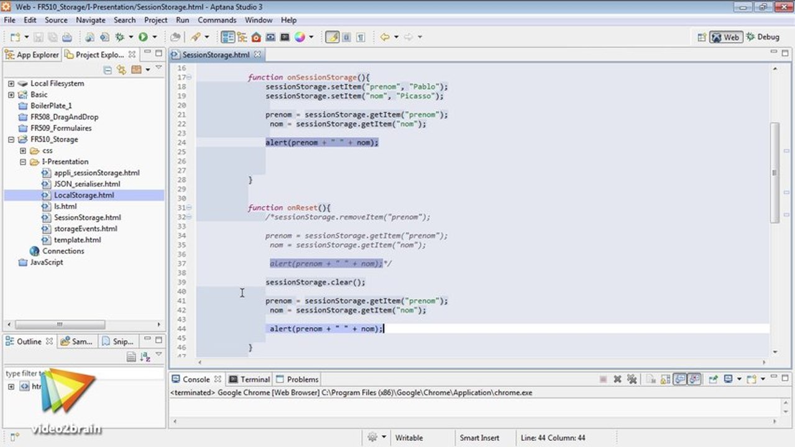Click Remove All Terminated Launches icon
This screenshot has width=795, height=447.
click(x=632, y=379)
